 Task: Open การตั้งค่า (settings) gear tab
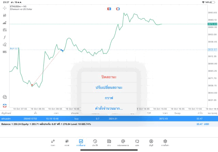165,142
